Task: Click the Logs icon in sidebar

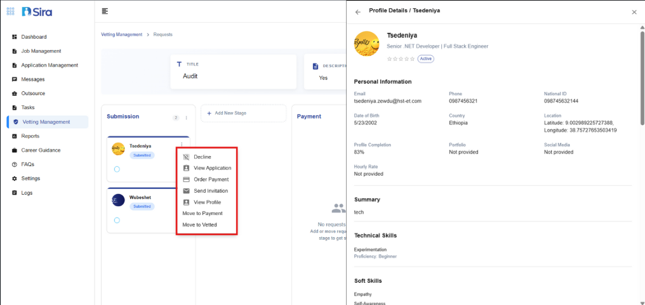Action: (15, 193)
